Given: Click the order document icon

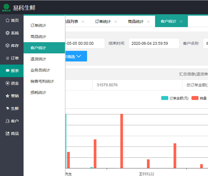Looking at the screenshot, I should (x=7, y=58).
